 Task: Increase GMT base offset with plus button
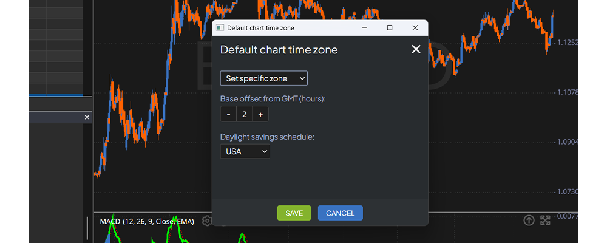click(x=260, y=114)
